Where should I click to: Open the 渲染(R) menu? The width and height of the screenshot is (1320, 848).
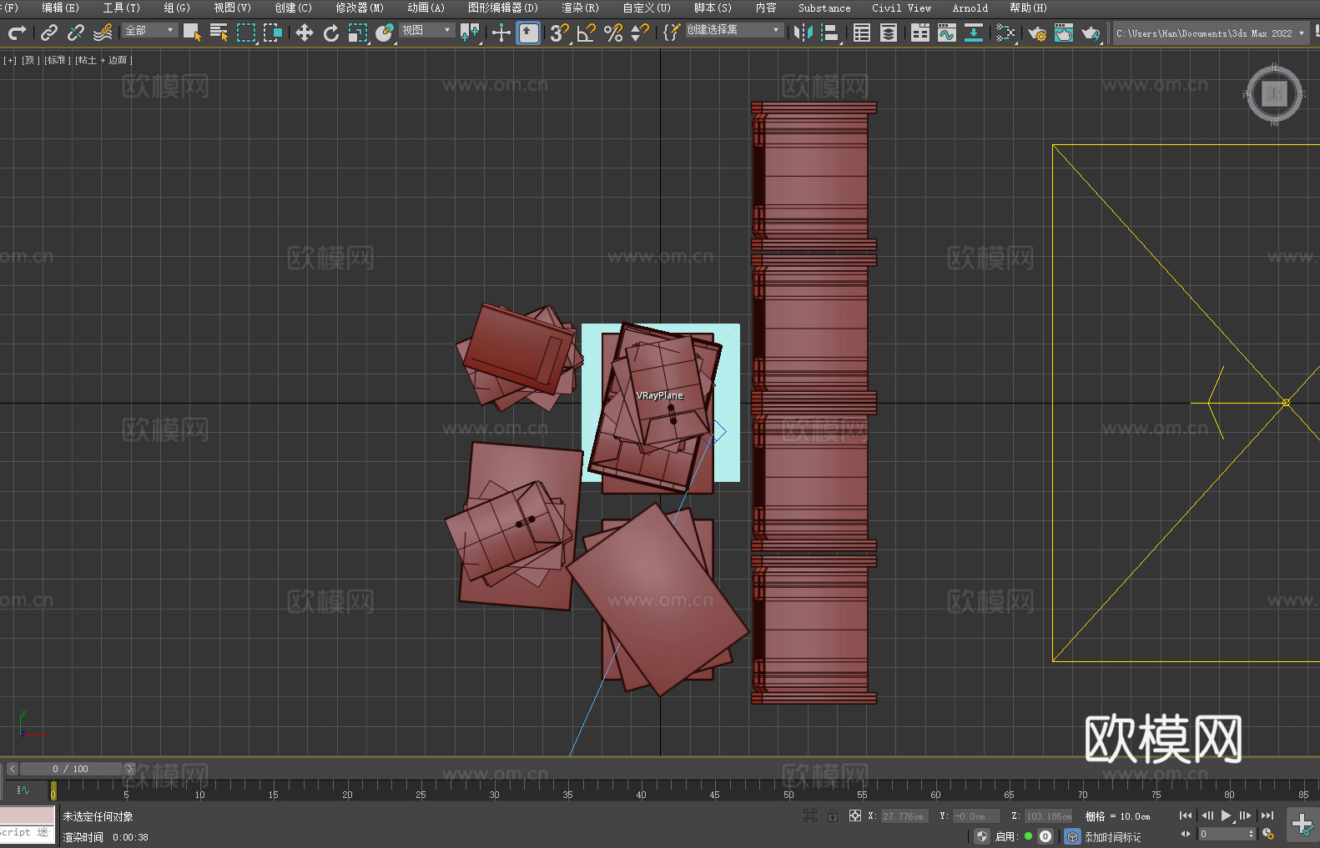coord(580,8)
